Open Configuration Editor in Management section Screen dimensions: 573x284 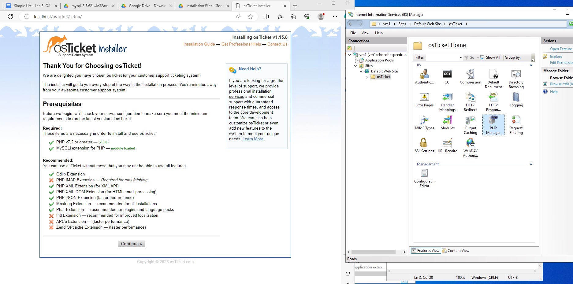(424, 178)
